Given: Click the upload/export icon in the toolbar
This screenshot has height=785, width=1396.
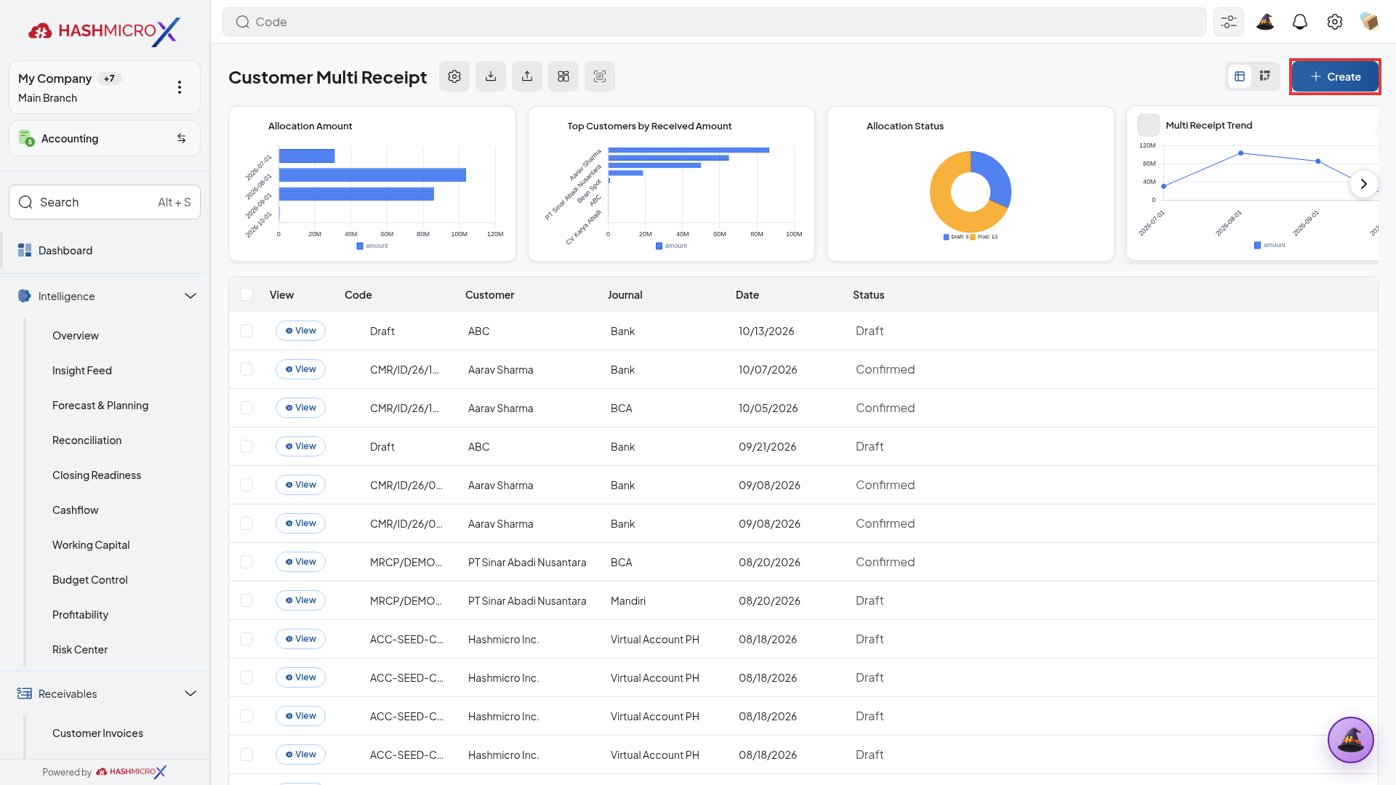Looking at the screenshot, I should 527,76.
